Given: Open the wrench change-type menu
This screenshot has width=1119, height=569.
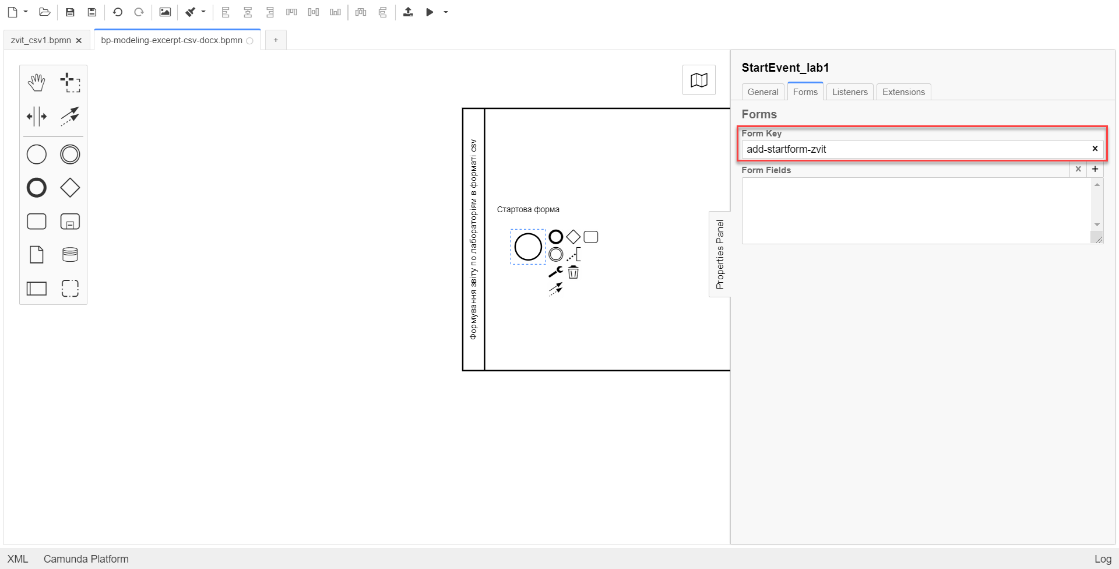Looking at the screenshot, I should pos(555,272).
